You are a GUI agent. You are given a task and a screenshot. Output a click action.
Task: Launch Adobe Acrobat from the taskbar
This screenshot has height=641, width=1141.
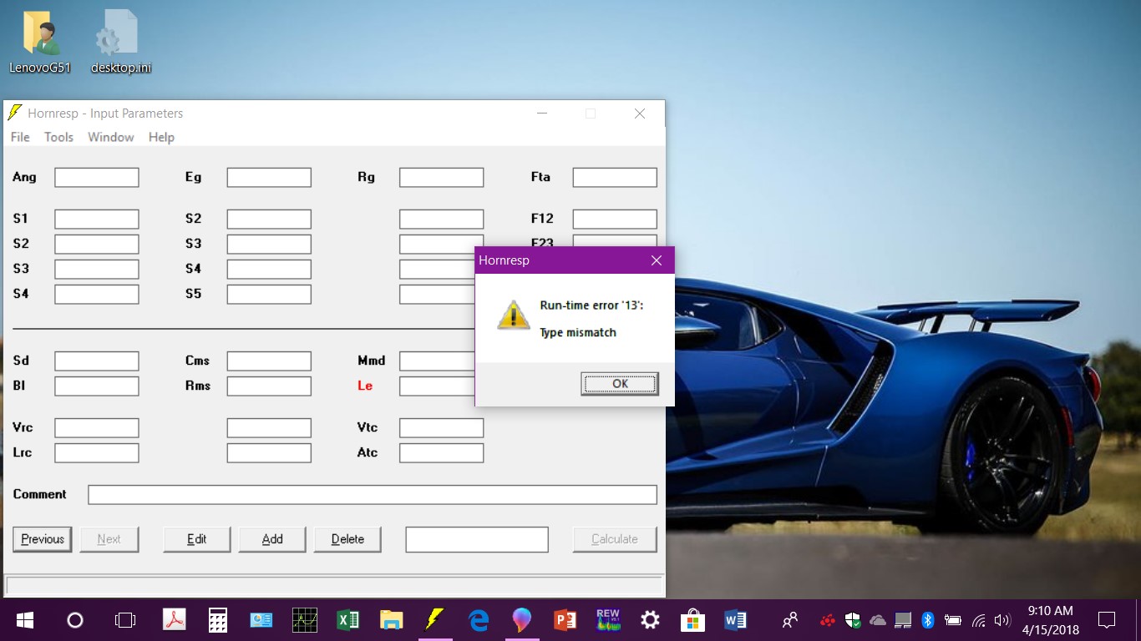(173, 620)
